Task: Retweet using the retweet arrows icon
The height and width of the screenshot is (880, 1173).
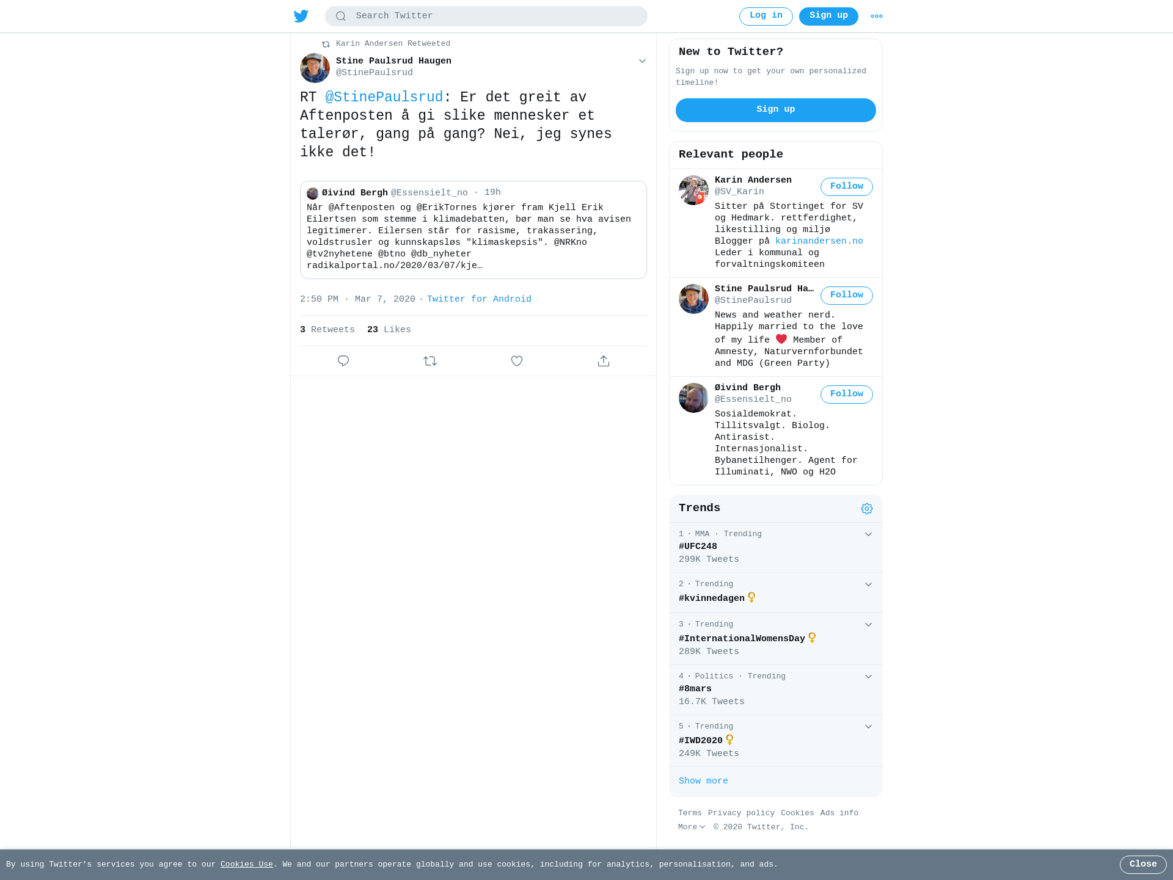Action: click(x=430, y=361)
